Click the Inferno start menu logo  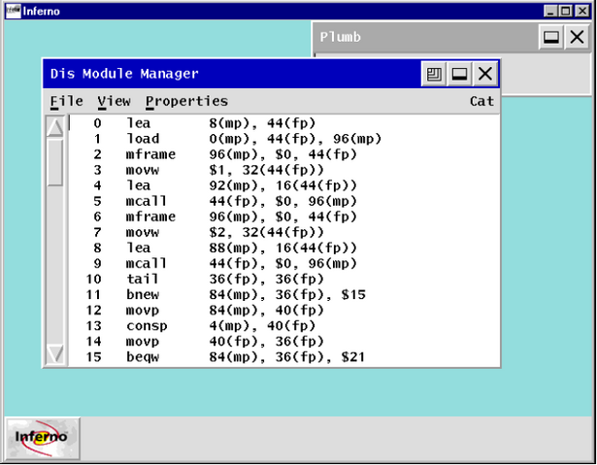43,439
